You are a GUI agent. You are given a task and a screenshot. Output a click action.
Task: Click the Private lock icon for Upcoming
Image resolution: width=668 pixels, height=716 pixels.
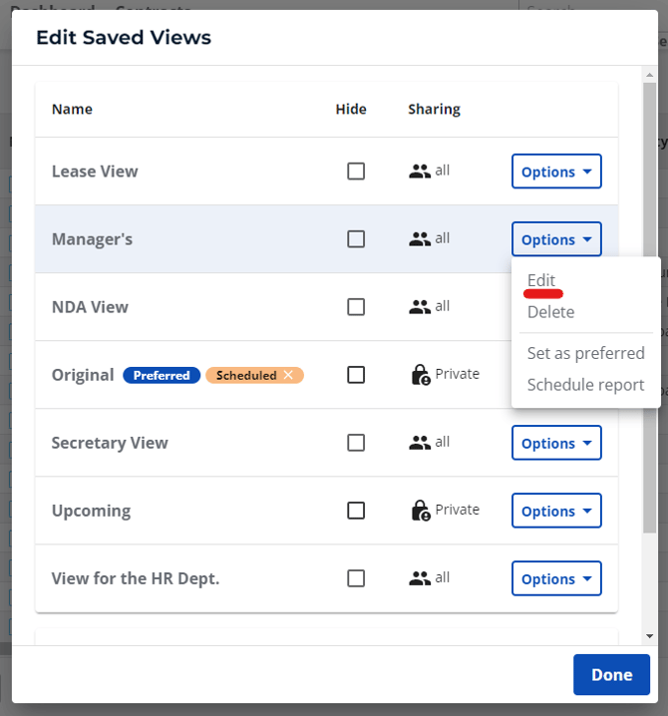click(420, 511)
